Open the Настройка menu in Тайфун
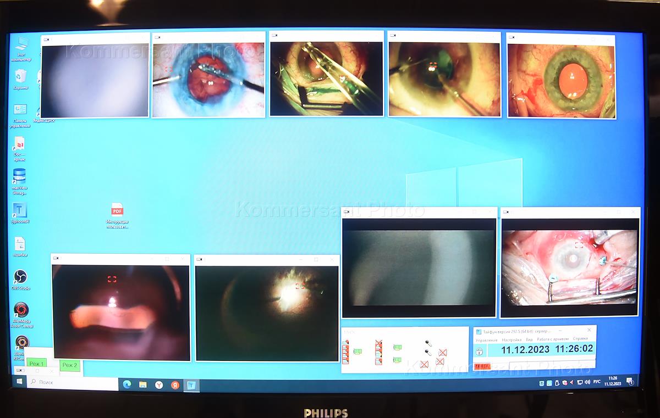Screen dimensions: 660x418 click(x=511, y=339)
